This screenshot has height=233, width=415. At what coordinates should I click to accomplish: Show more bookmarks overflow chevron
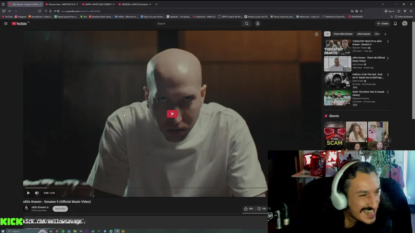click(x=391, y=17)
